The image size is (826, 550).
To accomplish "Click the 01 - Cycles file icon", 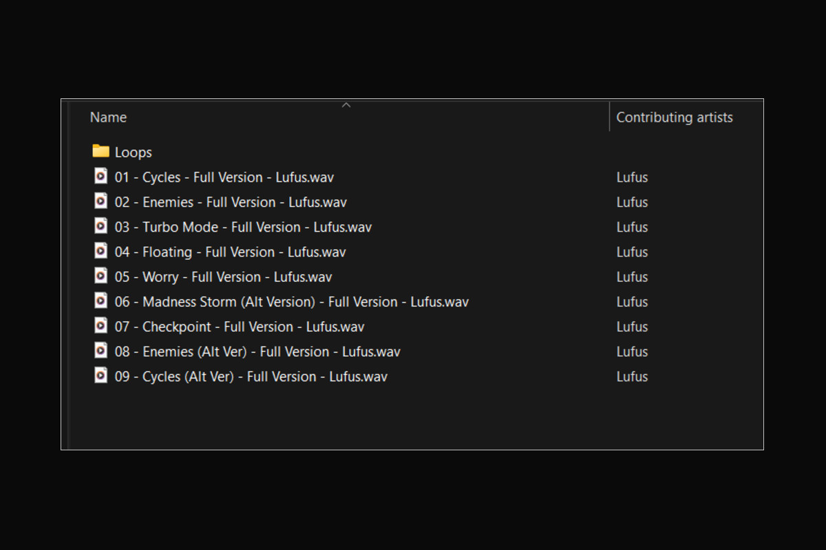I will point(101,177).
